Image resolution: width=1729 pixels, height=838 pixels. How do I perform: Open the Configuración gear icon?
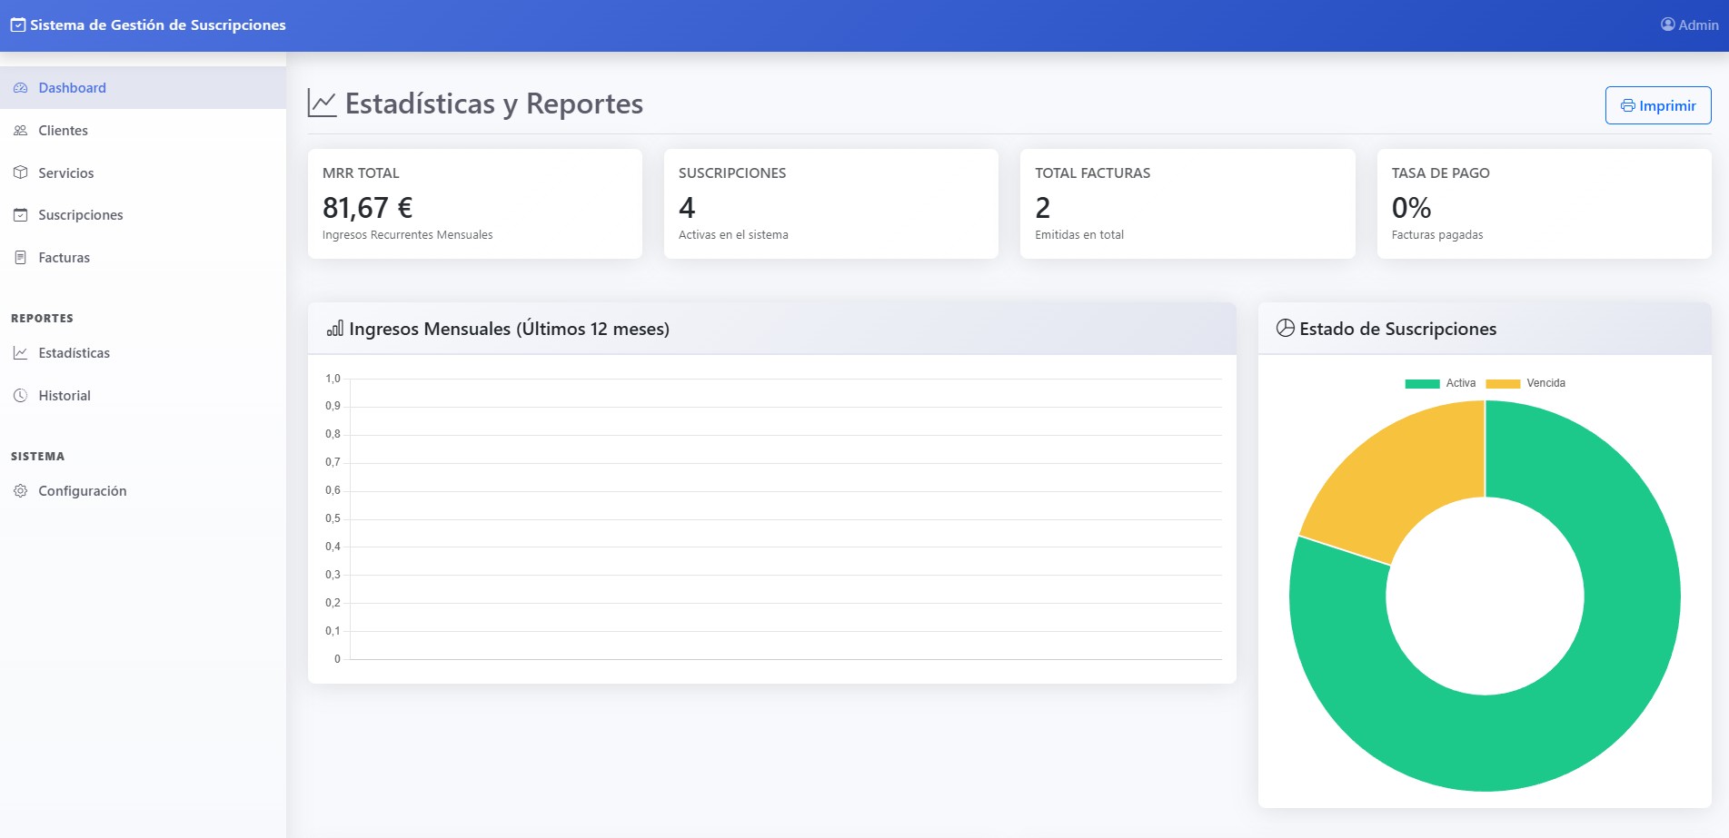(x=20, y=490)
